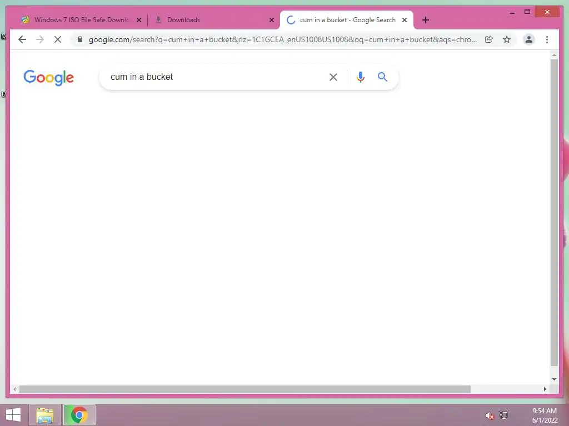Share this page icon in address bar

click(x=489, y=39)
